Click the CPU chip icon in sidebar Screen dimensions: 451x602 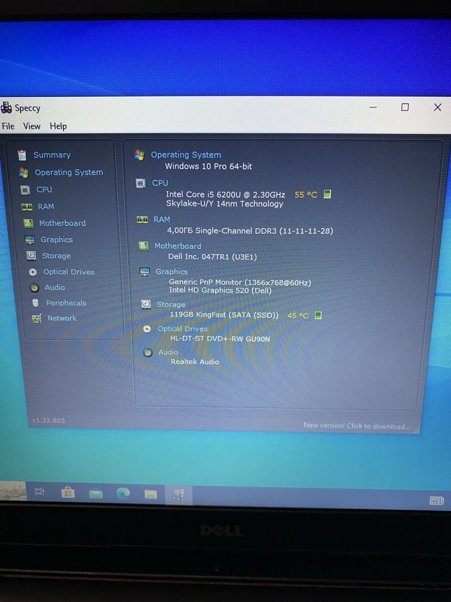tap(25, 190)
